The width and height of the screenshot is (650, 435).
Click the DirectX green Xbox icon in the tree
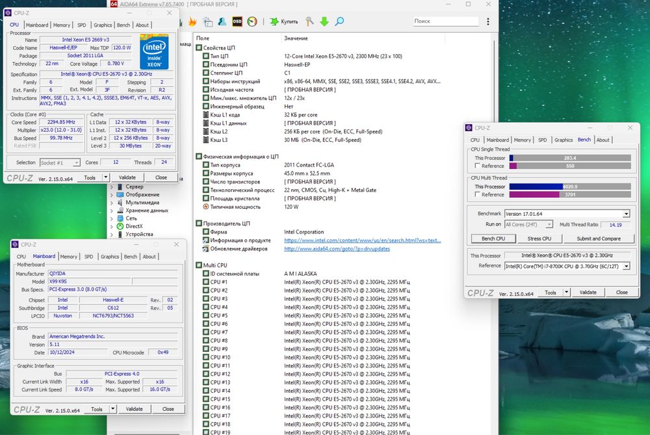pos(120,226)
